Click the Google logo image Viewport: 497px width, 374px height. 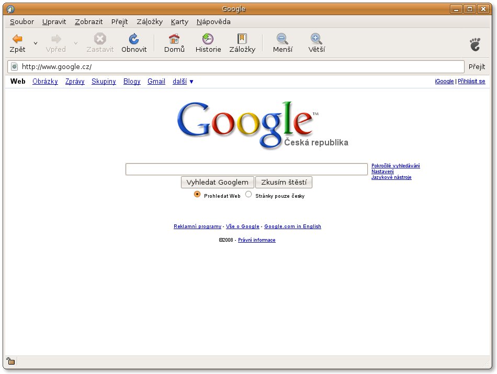point(263,125)
